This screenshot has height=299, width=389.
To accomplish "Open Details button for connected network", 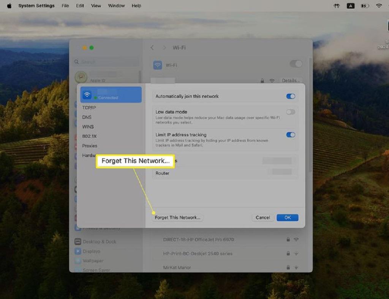I will point(291,80).
